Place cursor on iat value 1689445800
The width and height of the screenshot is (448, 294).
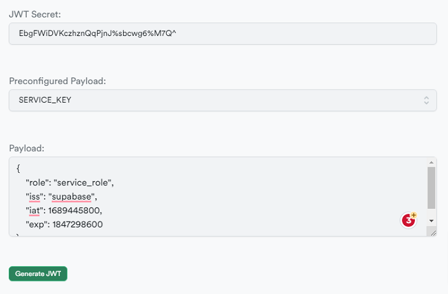coord(74,211)
